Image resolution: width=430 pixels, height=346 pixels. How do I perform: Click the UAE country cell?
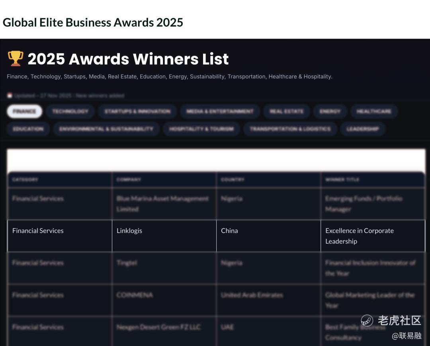[x=268, y=331]
